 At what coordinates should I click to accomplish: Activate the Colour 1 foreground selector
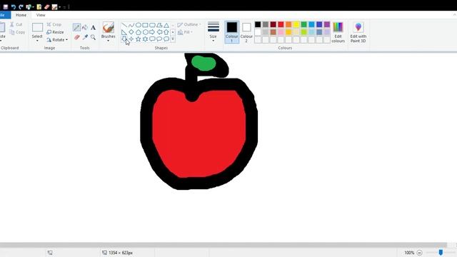[232, 32]
